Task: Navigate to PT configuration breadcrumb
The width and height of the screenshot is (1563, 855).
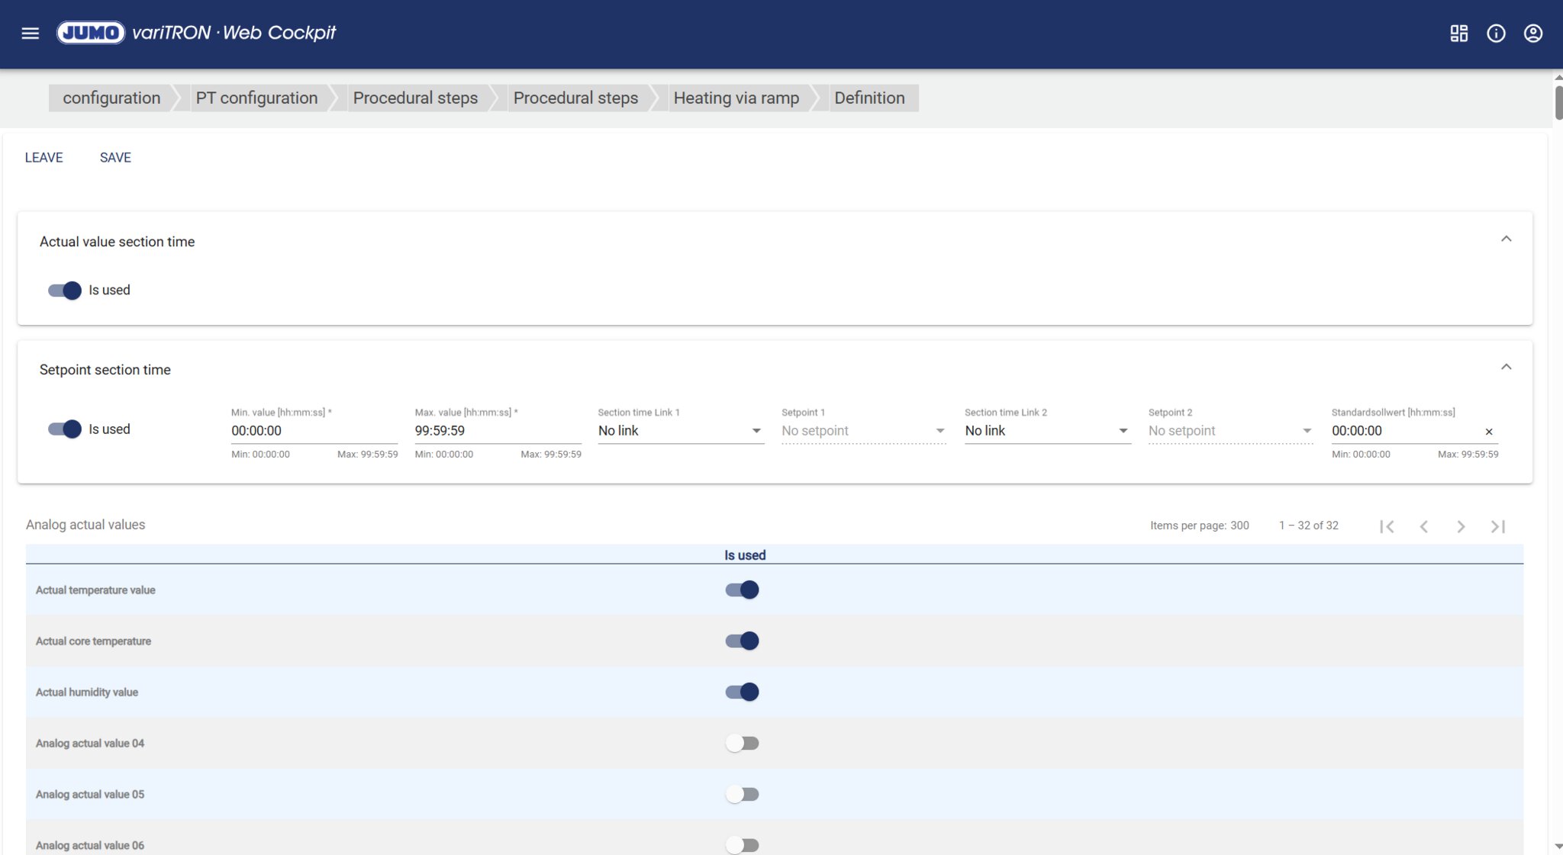Action: [256, 98]
